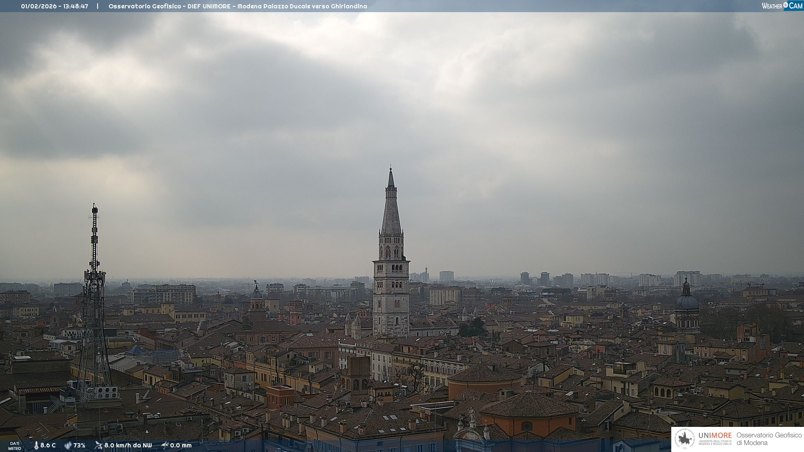Click the DATI METEO label
The image size is (804, 452).
pyautogui.click(x=15, y=446)
